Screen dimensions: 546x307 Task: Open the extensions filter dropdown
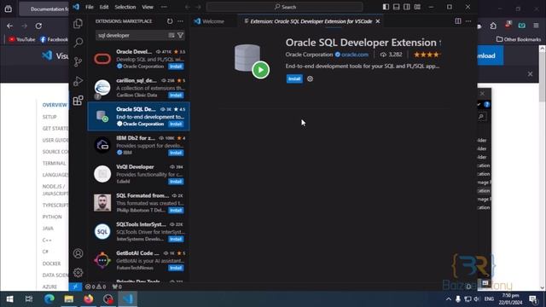pyautogui.click(x=180, y=35)
